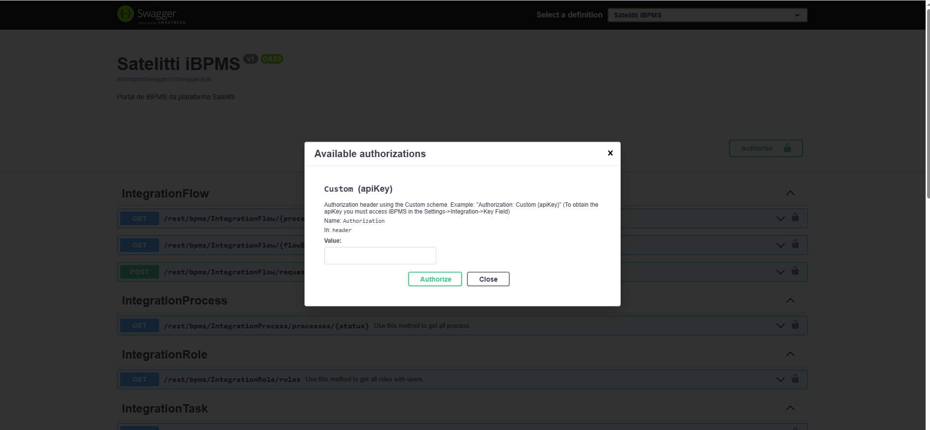This screenshot has height=430, width=930.
Task: Collapse the IntegrationProcess section chevron
Action: (790, 301)
